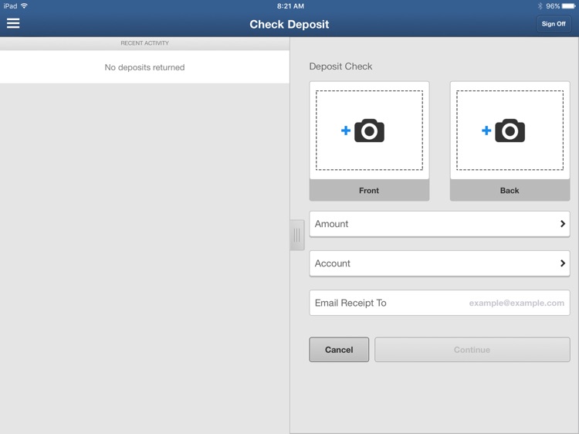
Task: Tap the Check Deposit title
Action: [289, 25]
